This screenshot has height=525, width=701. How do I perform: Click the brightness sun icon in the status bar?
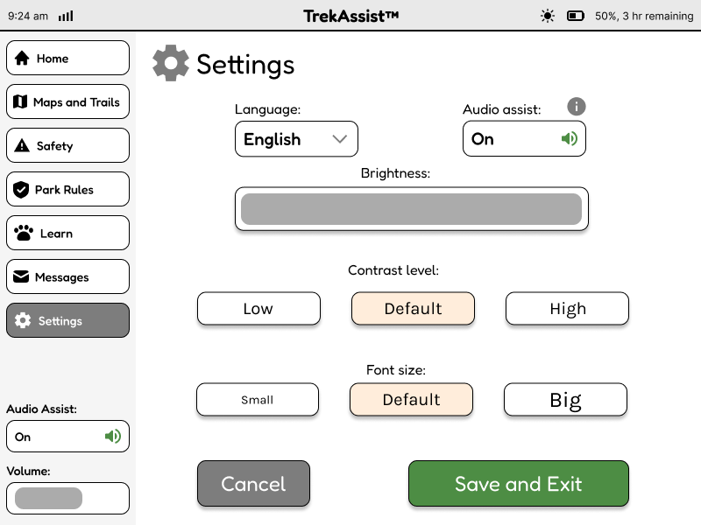pos(548,16)
